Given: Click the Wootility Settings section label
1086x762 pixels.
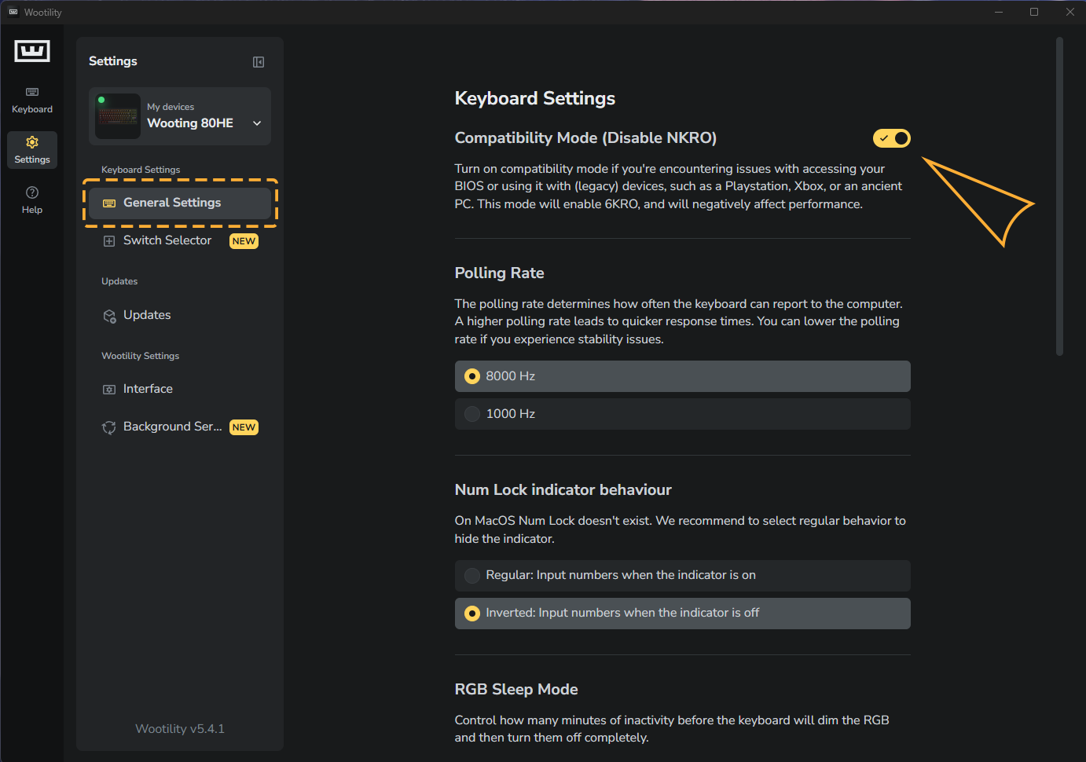Looking at the screenshot, I should 141,356.
